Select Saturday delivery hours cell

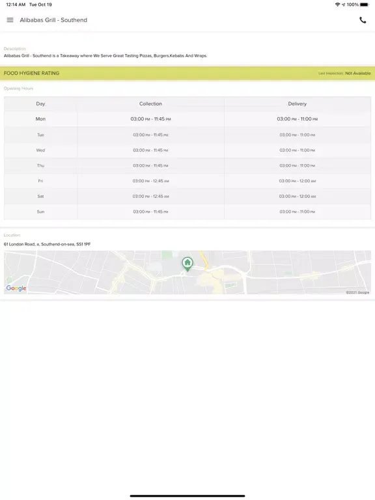pos(297,196)
